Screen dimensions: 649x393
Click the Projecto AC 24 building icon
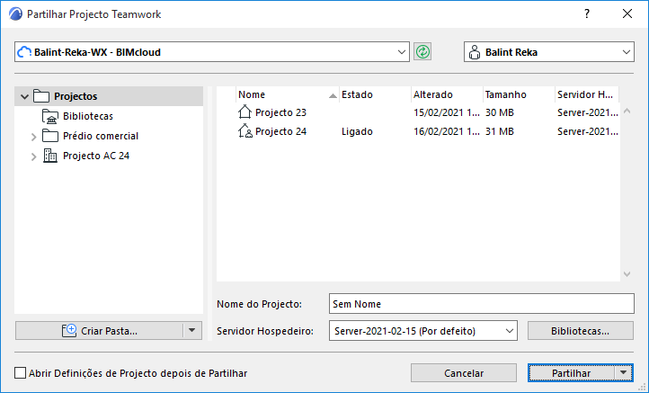coord(50,156)
